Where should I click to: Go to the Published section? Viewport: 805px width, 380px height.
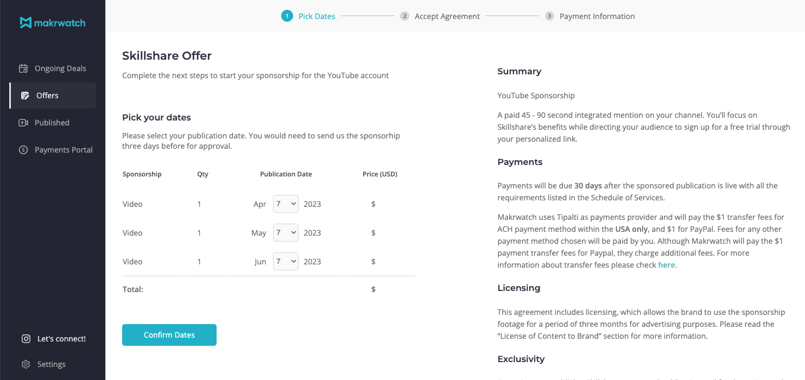point(52,123)
